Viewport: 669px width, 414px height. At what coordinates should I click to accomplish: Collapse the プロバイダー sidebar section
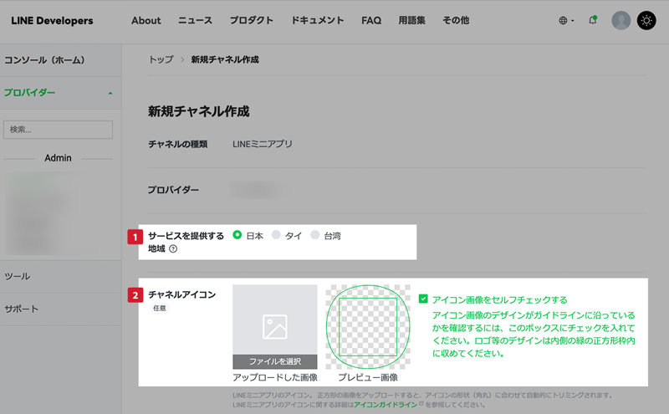click(110, 93)
